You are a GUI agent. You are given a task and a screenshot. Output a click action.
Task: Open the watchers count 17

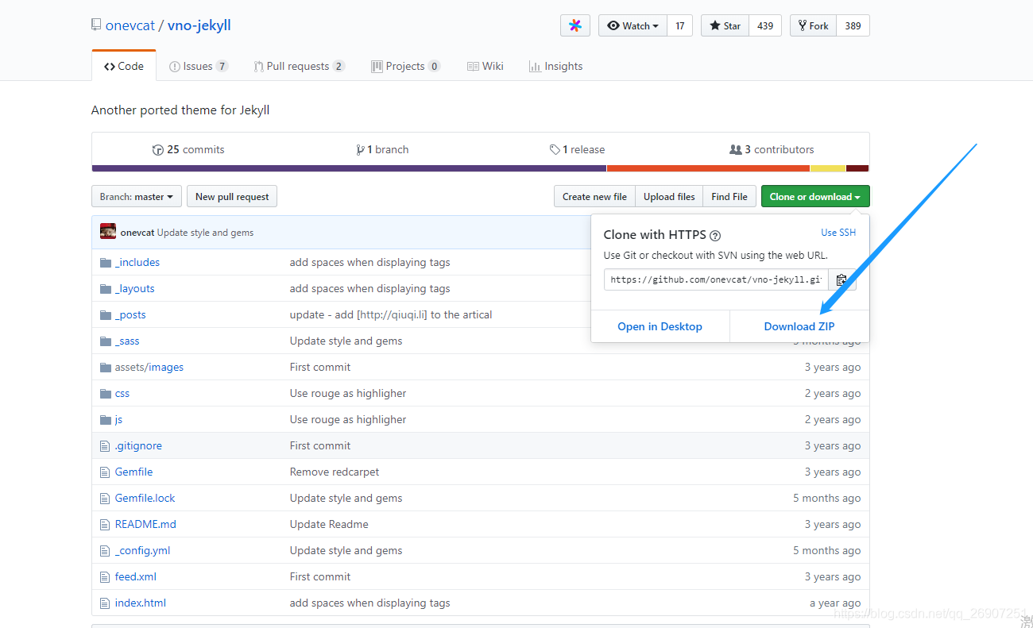[x=680, y=25]
